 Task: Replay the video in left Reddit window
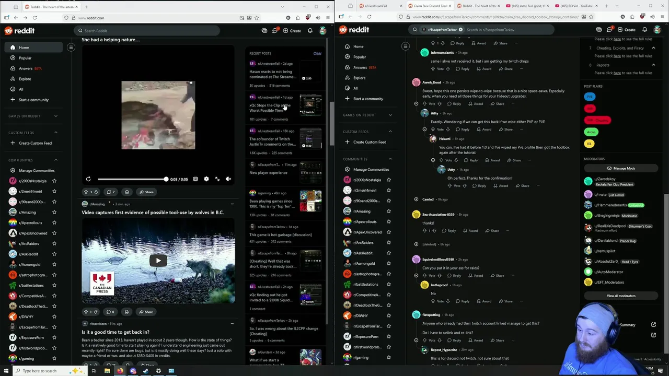pyautogui.click(x=88, y=179)
